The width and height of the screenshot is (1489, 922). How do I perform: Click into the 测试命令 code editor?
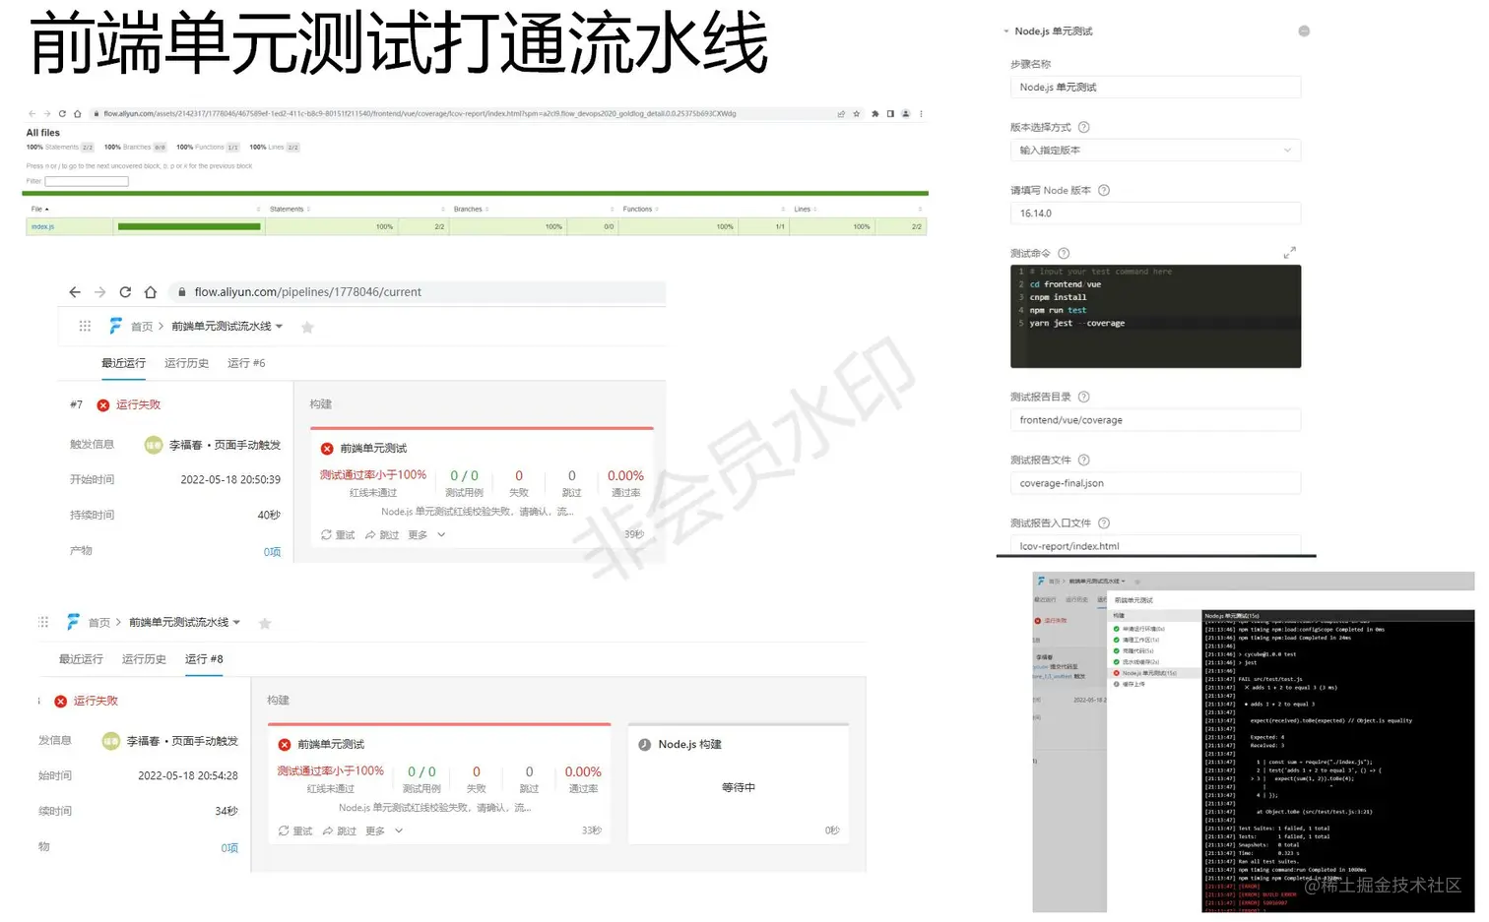pos(1155,316)
